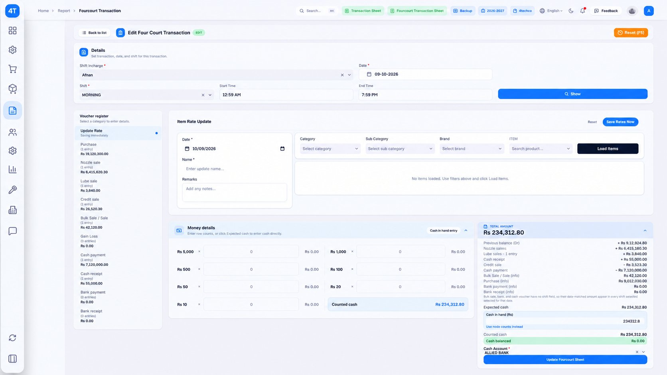
Task: Click the user avatar A icon
Action: coord(649,11)
